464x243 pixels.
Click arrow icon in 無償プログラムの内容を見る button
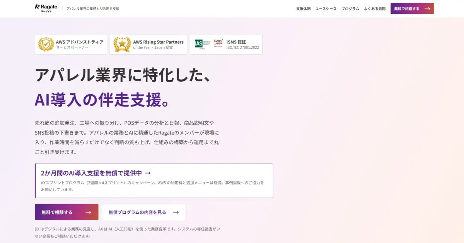[176, 212]
